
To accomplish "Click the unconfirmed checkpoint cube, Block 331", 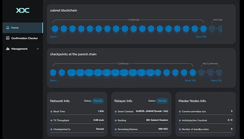I will [219, 72].
